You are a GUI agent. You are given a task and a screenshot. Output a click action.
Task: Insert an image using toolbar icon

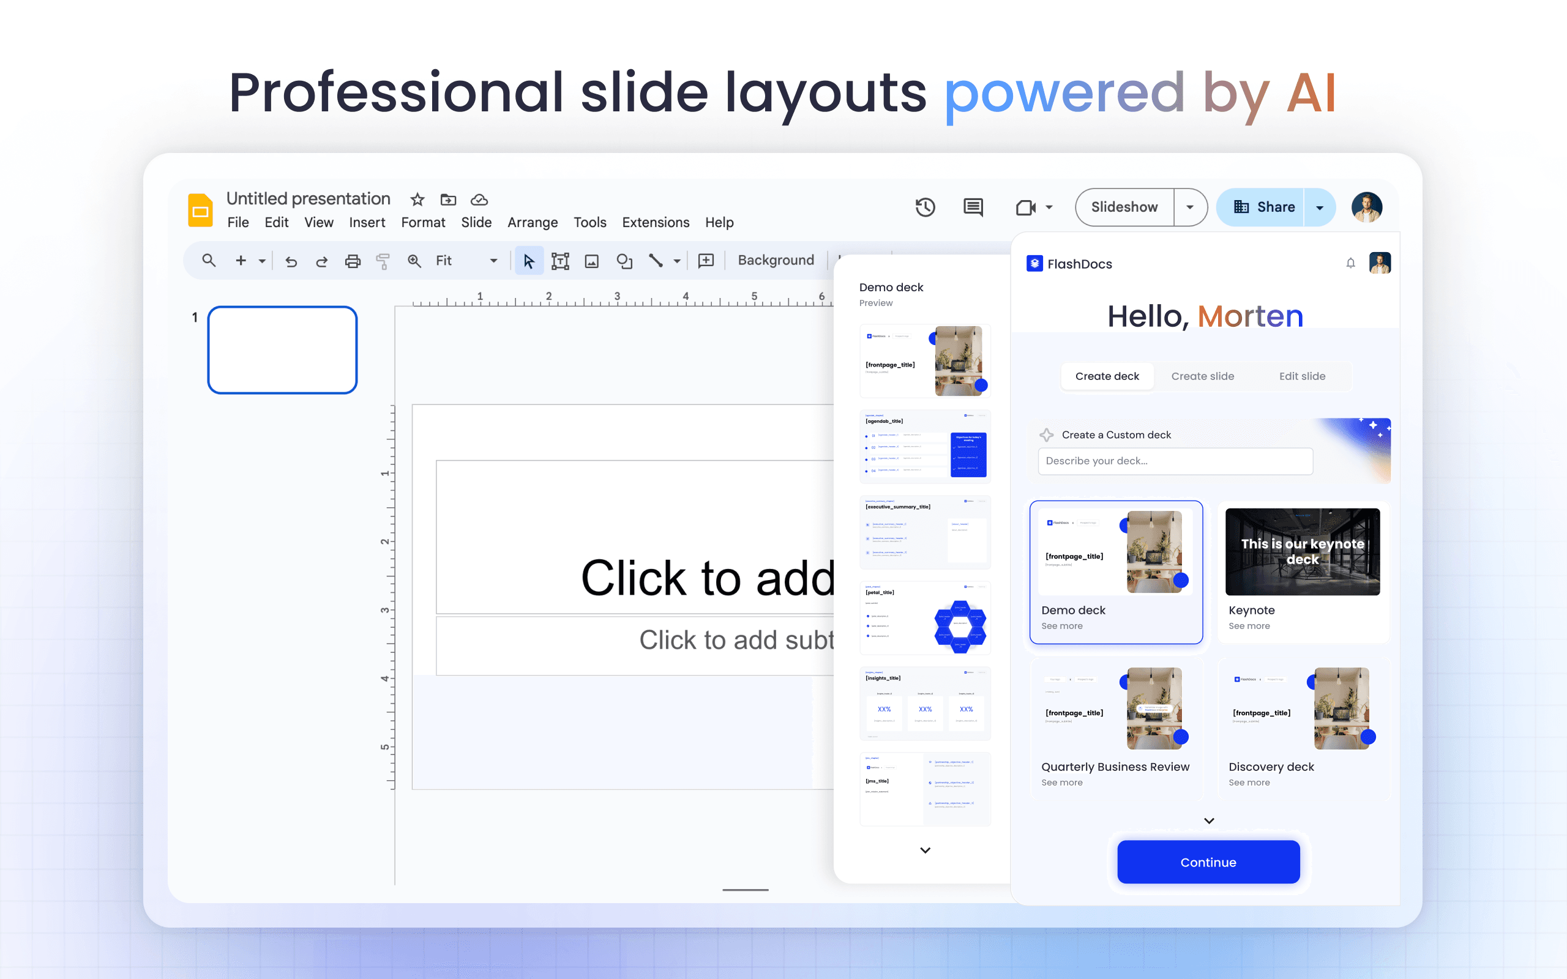[x=591, y=260]
